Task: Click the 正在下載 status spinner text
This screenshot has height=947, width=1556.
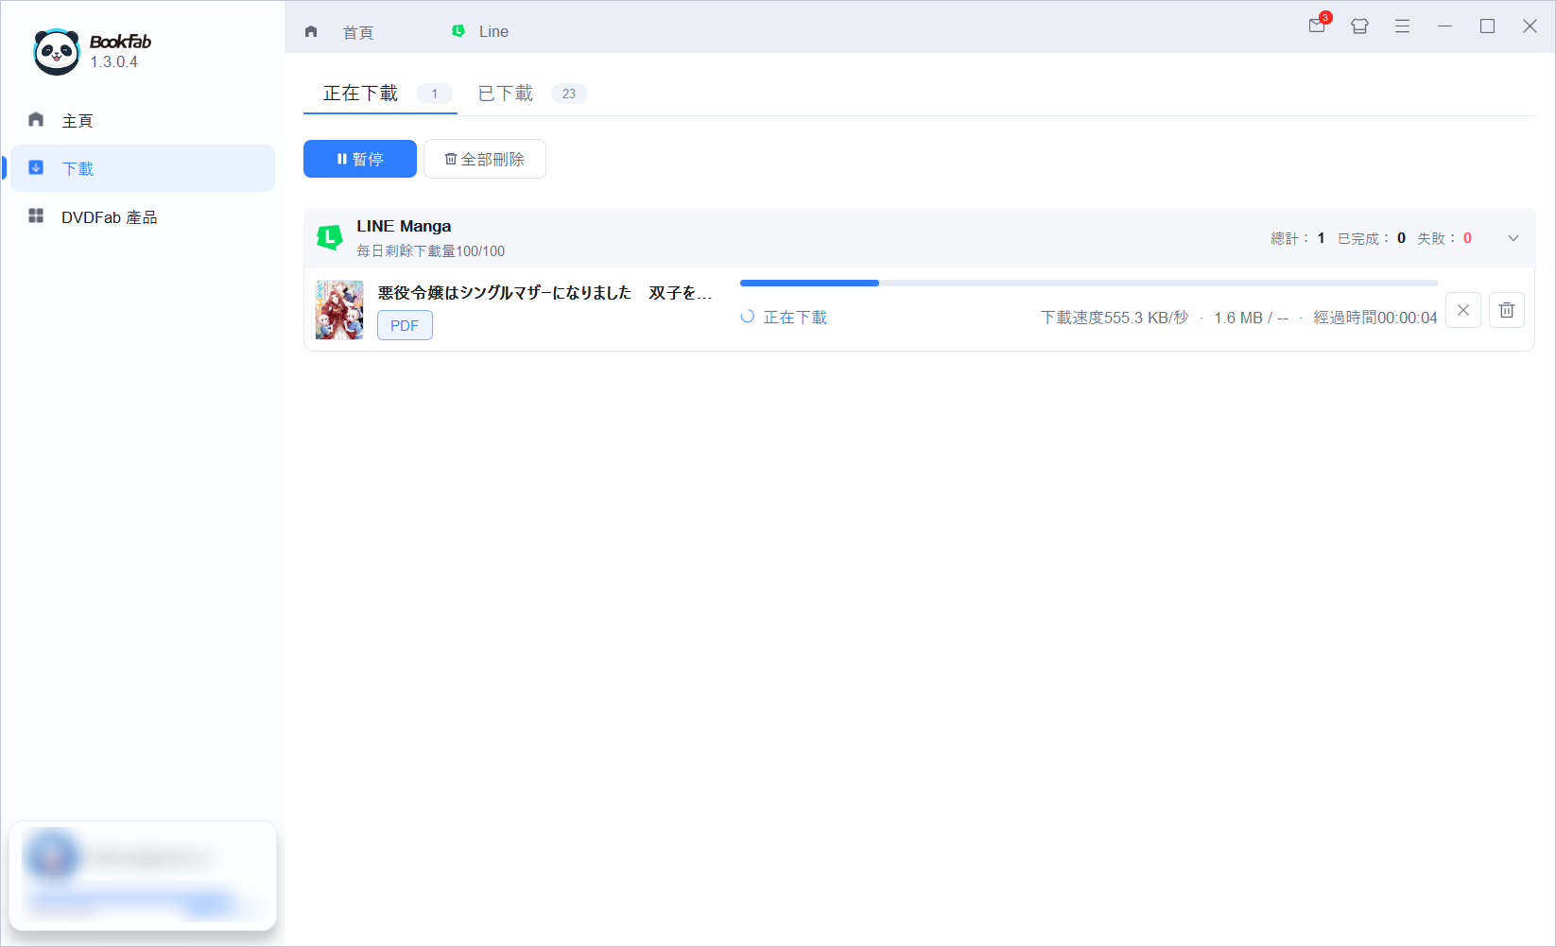Action: (x=784, y=318)
